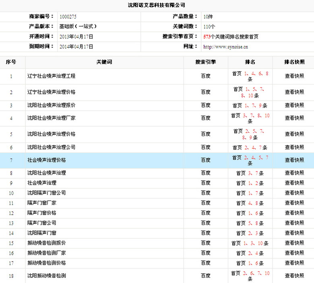Select keyword 沈阳社会噪声治理公司

[x=52, y=147]
